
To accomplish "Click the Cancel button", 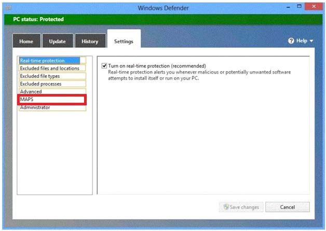I will (288, 207).
